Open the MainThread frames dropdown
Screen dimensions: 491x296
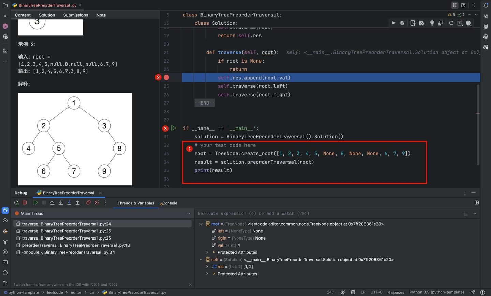(x=189, y=213)
